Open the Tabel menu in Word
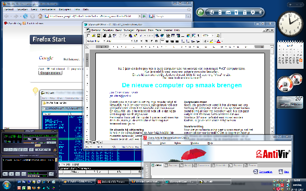 pos(158,30)
